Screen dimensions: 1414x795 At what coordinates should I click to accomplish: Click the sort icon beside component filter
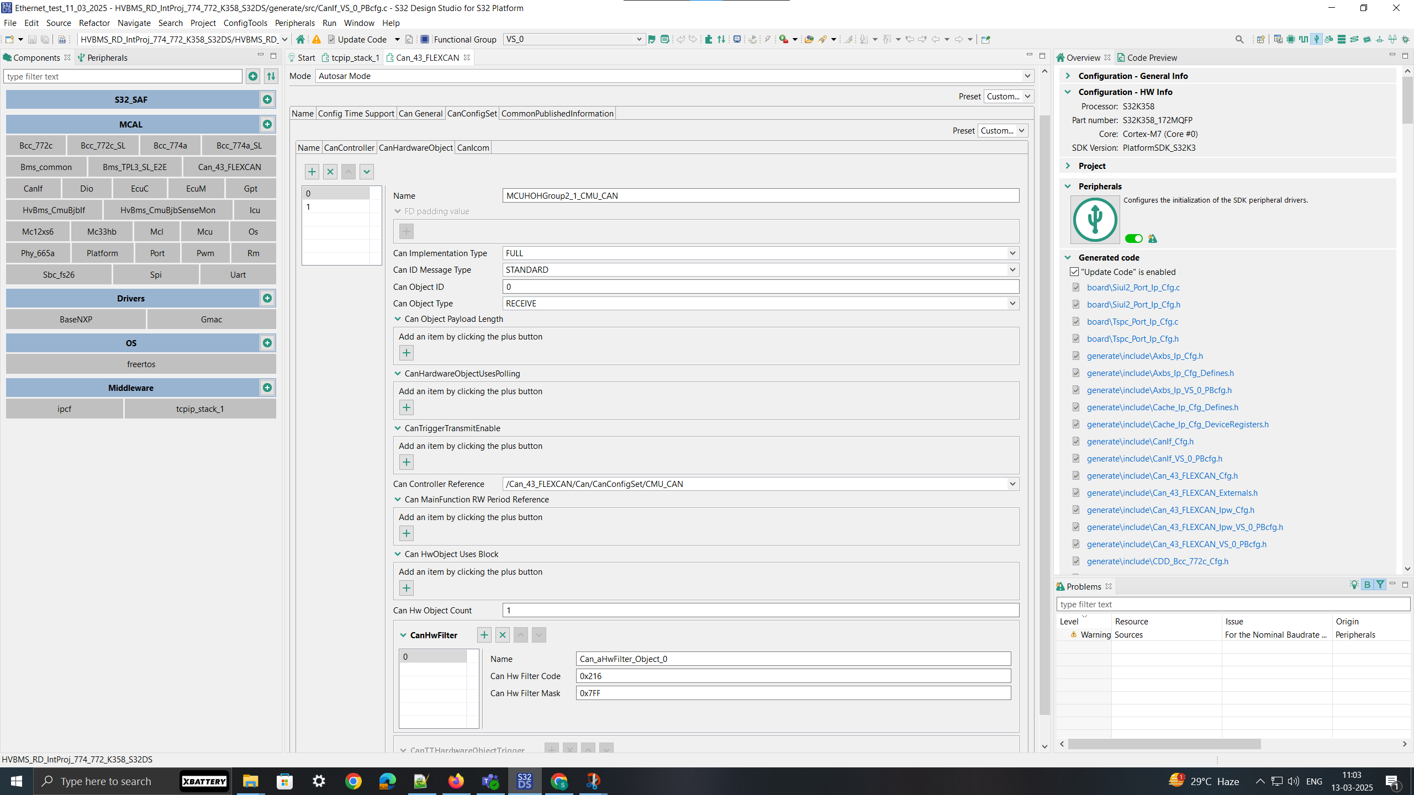pyautogui.click(x=271, y=76)
